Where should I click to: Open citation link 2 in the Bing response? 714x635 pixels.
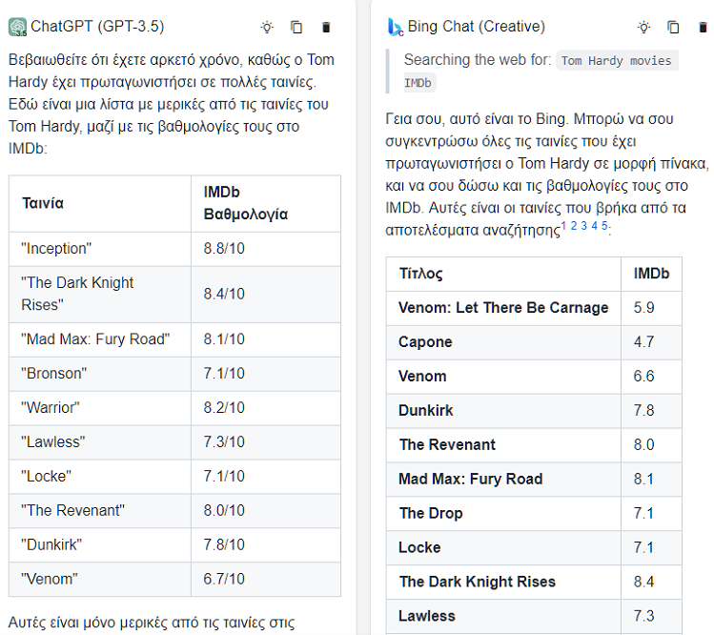point(574,225)
